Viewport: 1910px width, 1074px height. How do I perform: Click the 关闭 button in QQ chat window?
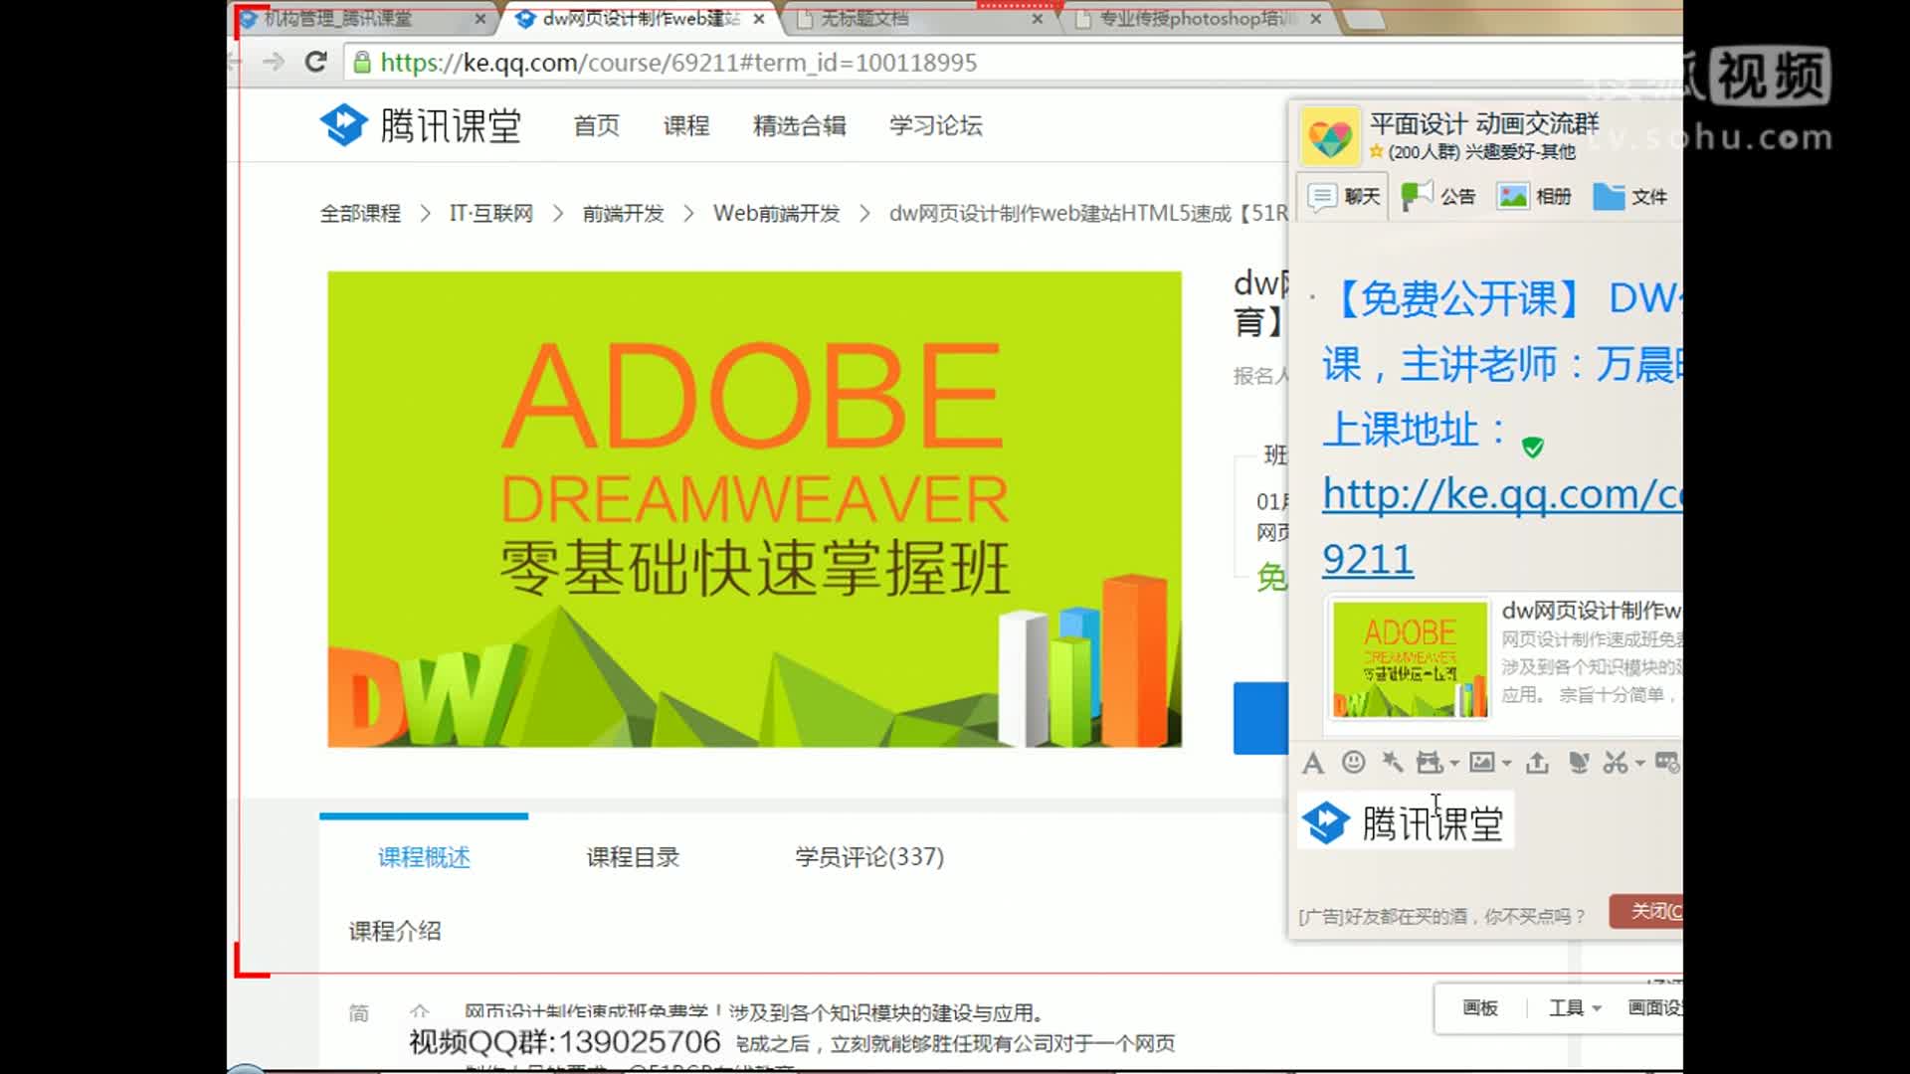(1646, 911)
